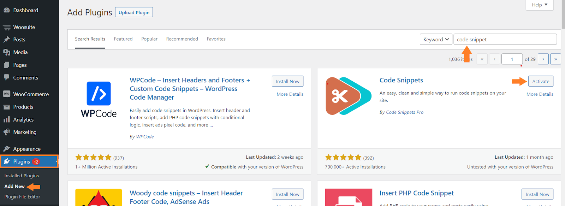Click the Analytics bar chart icon
Image resolution: width=565 pixels, height=206 pixels.
click(6, 119)
